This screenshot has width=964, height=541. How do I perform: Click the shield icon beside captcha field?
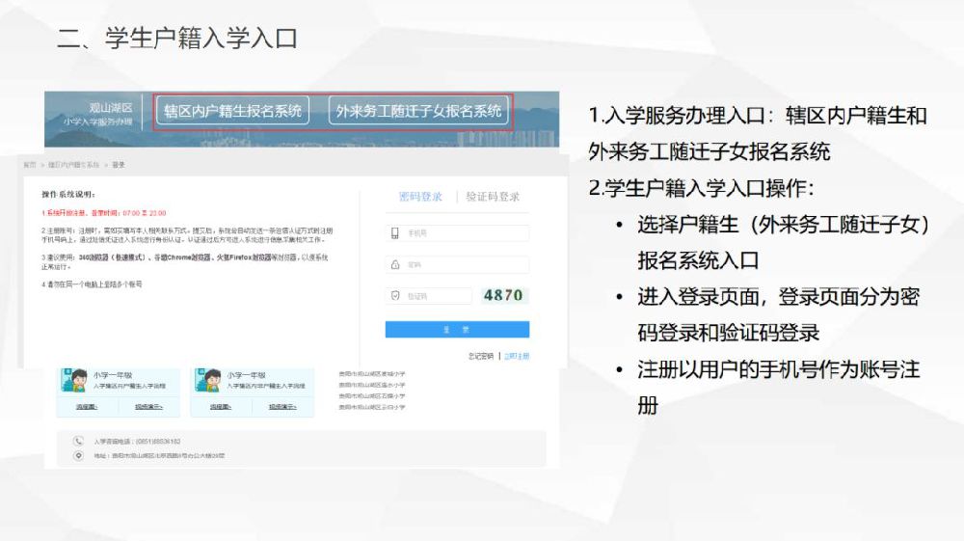click(x=394, y=296)
